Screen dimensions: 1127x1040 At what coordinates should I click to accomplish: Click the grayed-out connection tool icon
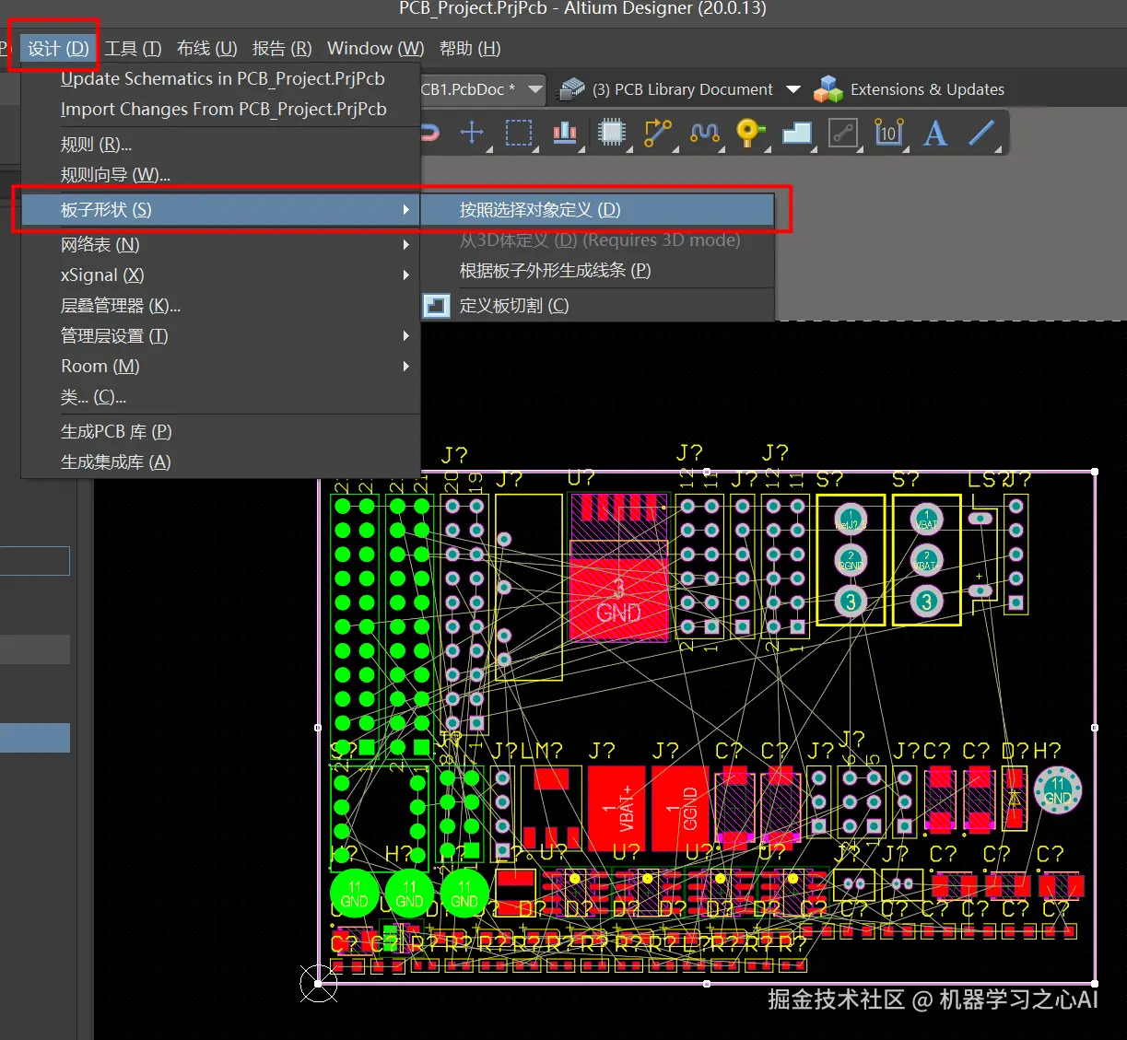[x=842, y=133]
